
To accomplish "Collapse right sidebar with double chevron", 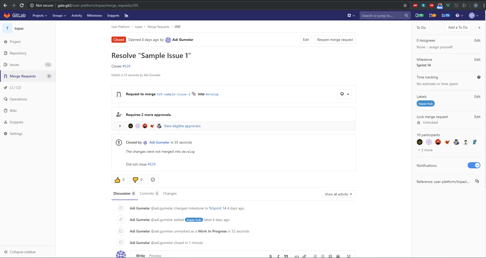I will [x=479, y=28].
